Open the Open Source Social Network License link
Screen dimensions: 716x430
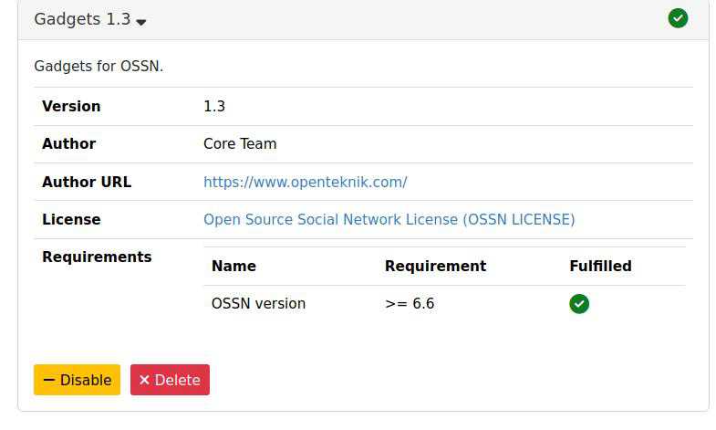click(x=389, y=219)
